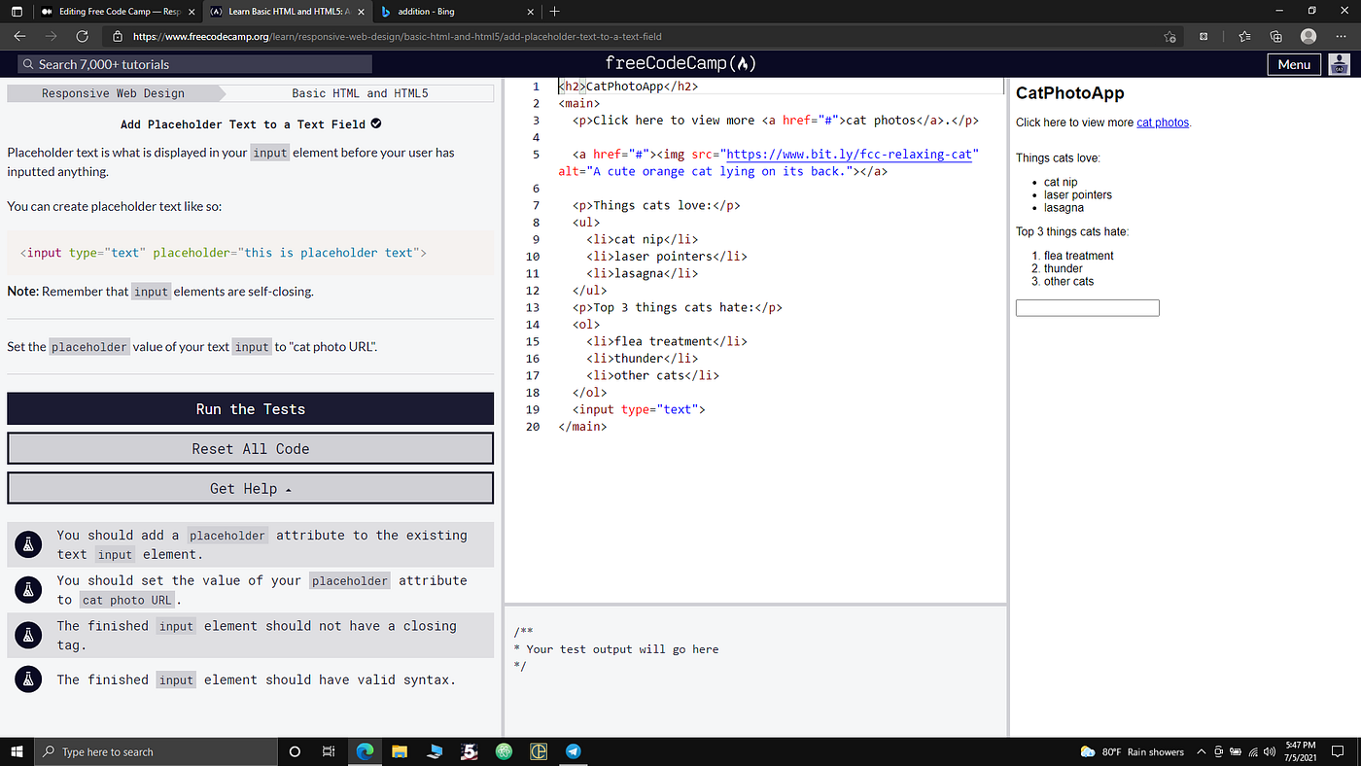Go to Responsive Web Design breadcrumb
Screen dimensions: 1361x766
tap(113, 93)
